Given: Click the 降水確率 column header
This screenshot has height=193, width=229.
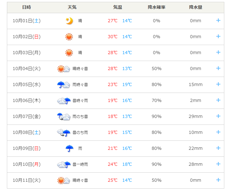Looking at the screenshot, I should [x=156, y=7].
